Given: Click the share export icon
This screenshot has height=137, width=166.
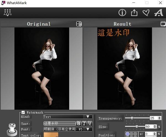Looking at the screenshot, I should point(134,13).
